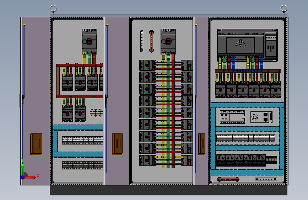Select the left lifting eye bolt on cabinet top
This screenshot has width=308, height=200.
coord(53,9)
